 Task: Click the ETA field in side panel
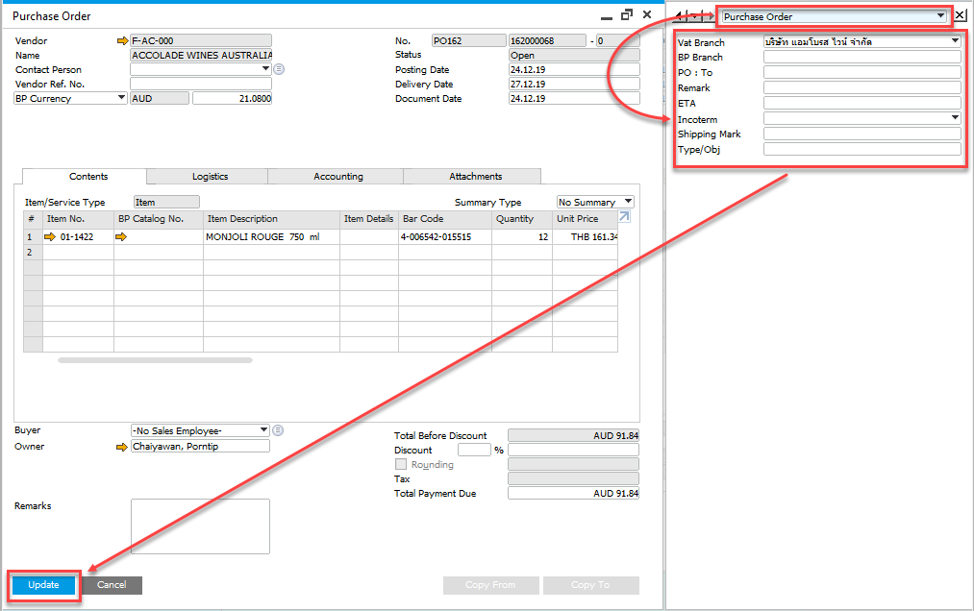coord(862,103)
